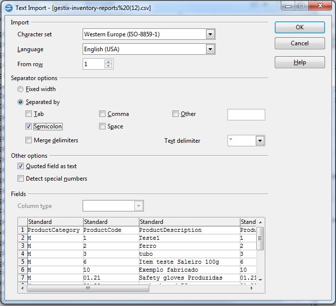Enable Detect special numbers checkbox
Viewport: 336px width, 306px height.
click(x=20, y=179)
